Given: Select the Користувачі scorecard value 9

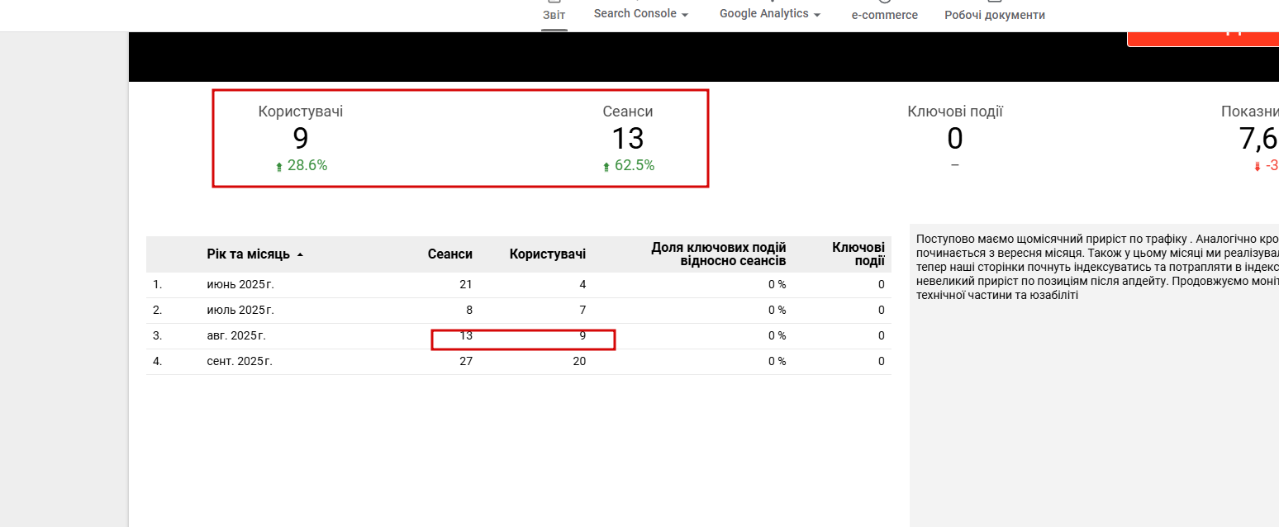Looking at the screenshot, I should click(x=301, y=139).
